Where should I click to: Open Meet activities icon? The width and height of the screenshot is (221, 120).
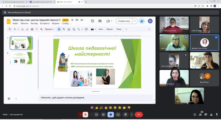click(x=211, y=115)
